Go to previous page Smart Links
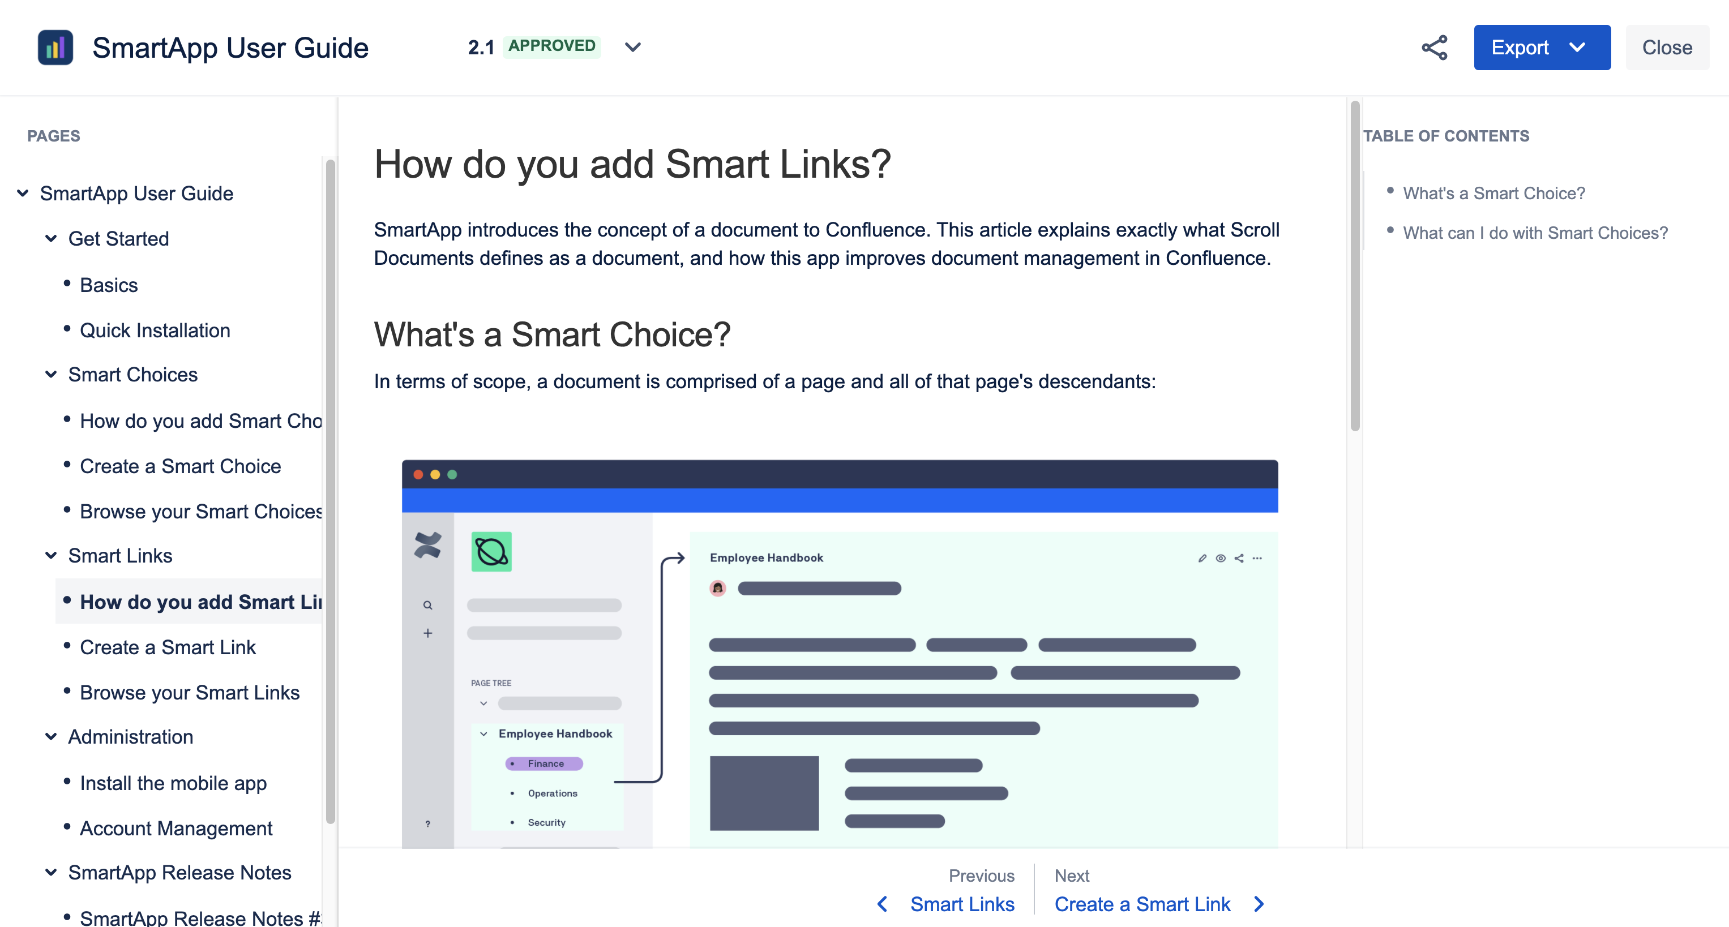 click(x=962, y=904)
